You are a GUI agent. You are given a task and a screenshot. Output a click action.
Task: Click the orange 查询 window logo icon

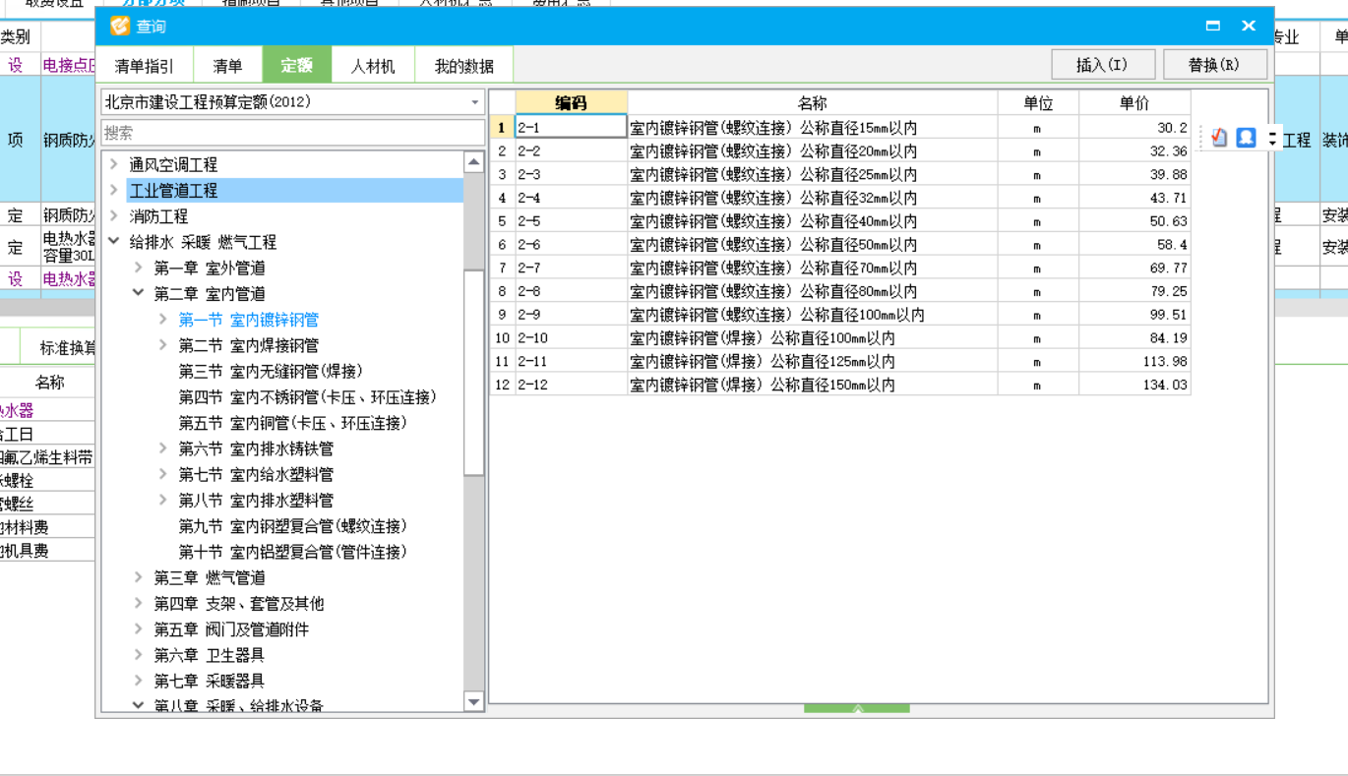[120, 27]
